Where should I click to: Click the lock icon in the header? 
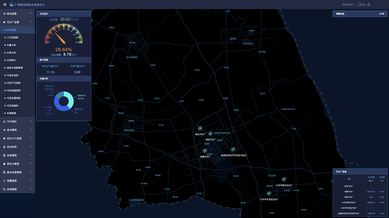(x=369, y=5)
